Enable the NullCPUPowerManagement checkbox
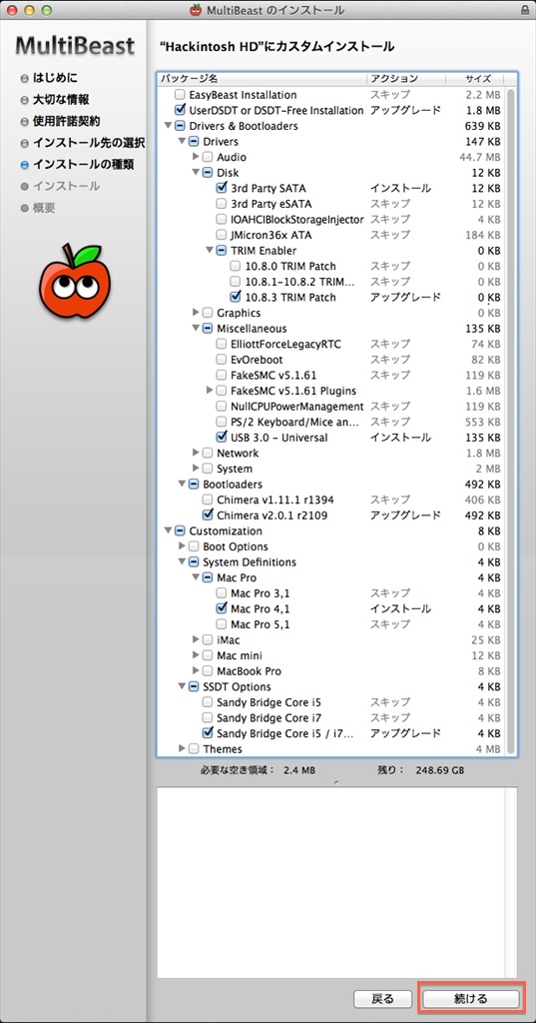This screenshot has height=1023, width=536. (222, 407)
